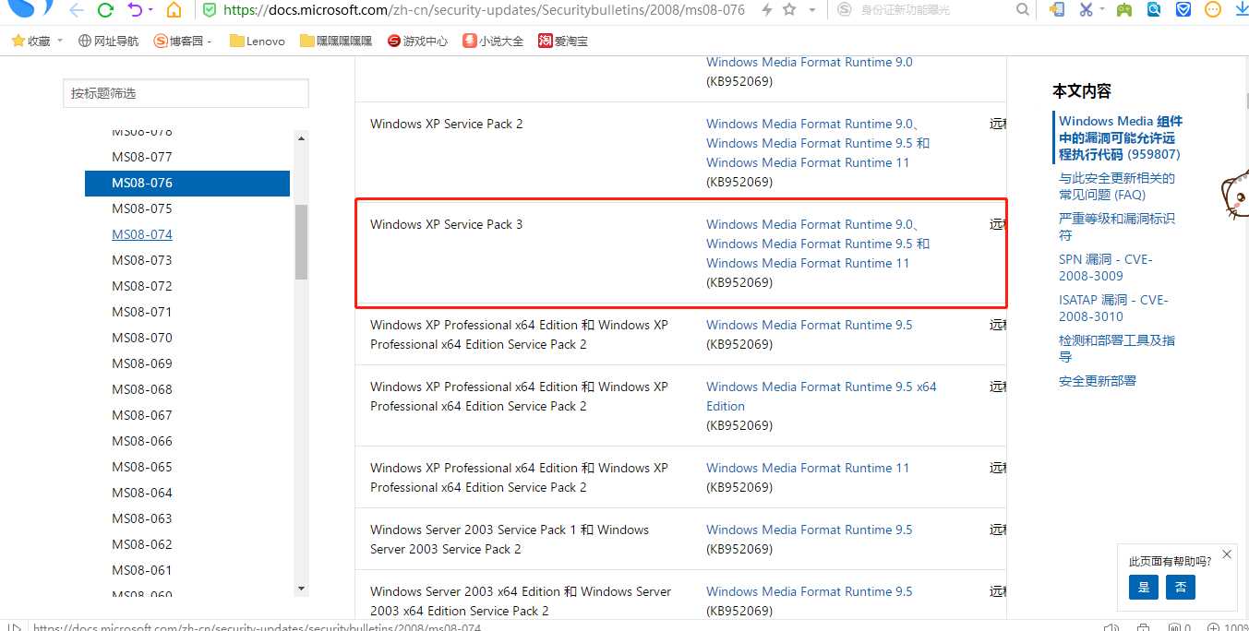This screenshot has height=631, width=1249.
Task: Click the lightning speed-mode icon
Action: (x=766, y=10)
